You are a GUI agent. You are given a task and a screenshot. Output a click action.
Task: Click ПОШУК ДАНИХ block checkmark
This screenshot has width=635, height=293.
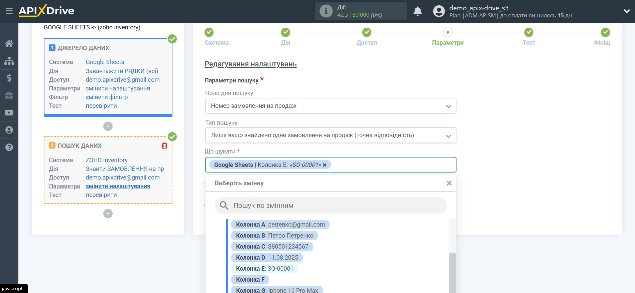(x=172, y=137)
